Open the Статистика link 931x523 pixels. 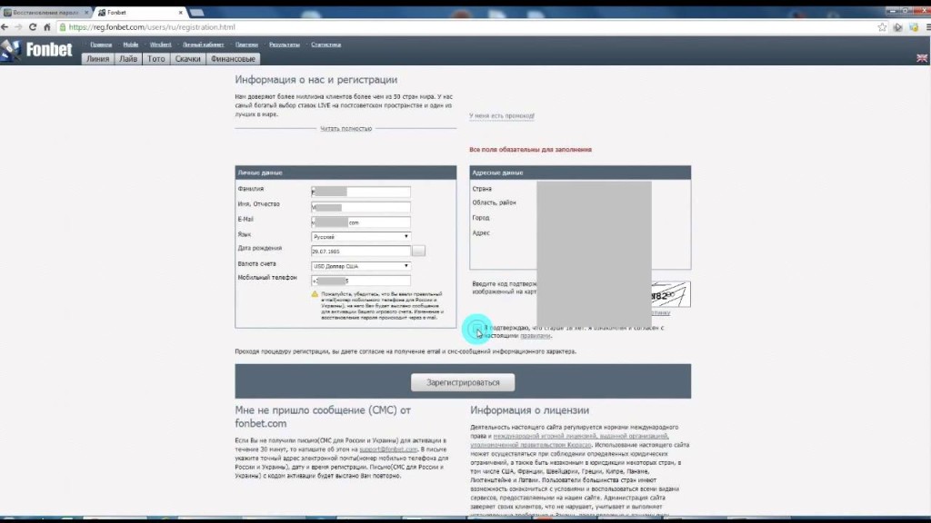(326, 44)
